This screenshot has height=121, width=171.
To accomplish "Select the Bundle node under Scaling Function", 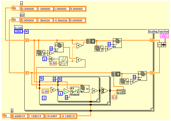I will pyautogui.click(x=159, y=45).
